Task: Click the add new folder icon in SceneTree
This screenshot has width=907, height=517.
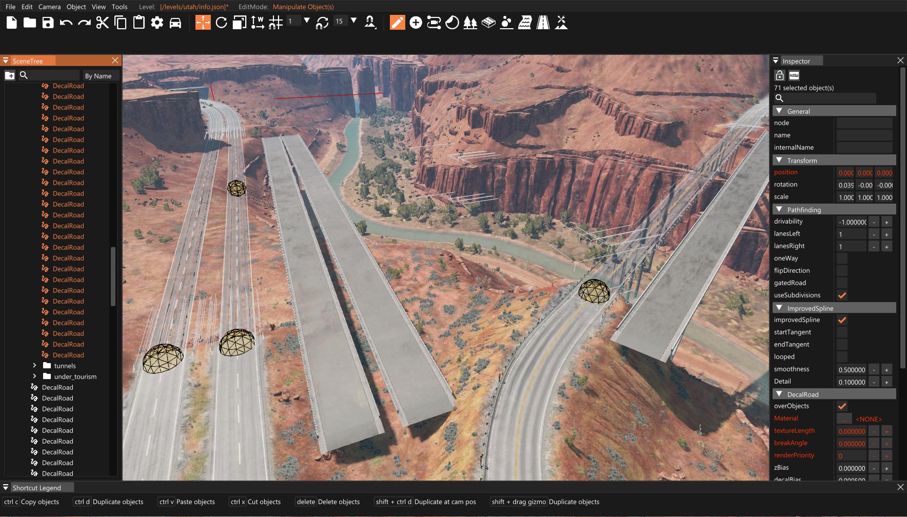Action: coord(10,75)
